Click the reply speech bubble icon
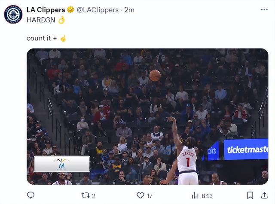The image size is (275, 204). [31, 195]
